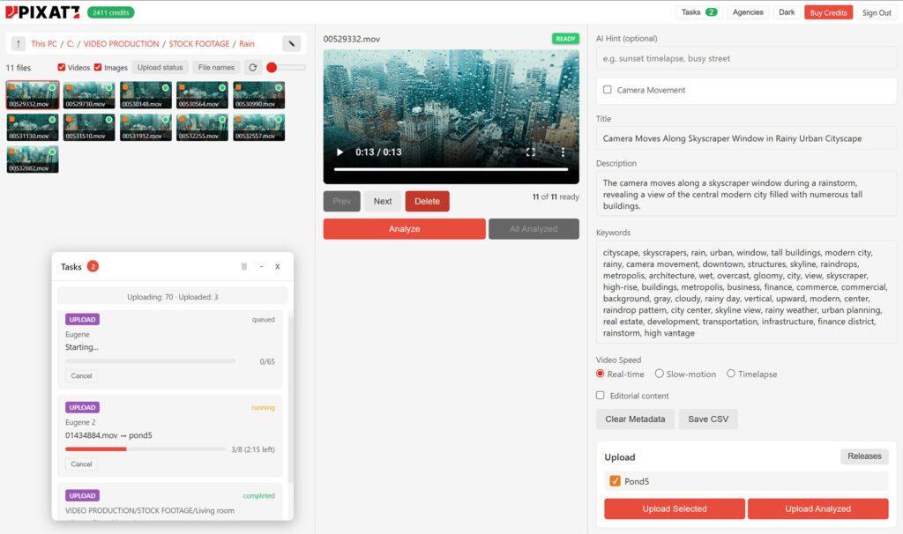This screenshot has width=903, height=534.
Task: Open the Agencies menu item
Action: click(748, 12)
